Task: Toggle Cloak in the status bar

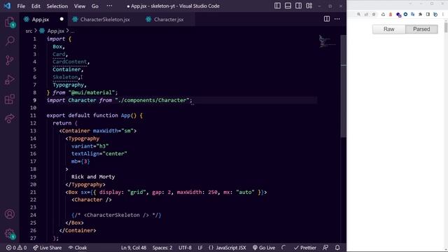Action: 78,248
